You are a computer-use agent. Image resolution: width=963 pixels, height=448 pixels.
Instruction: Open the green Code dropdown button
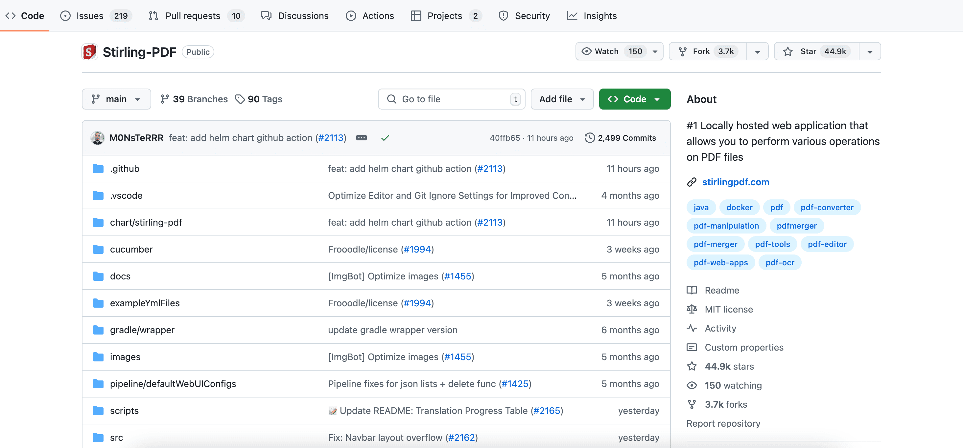tap(634, 99)
